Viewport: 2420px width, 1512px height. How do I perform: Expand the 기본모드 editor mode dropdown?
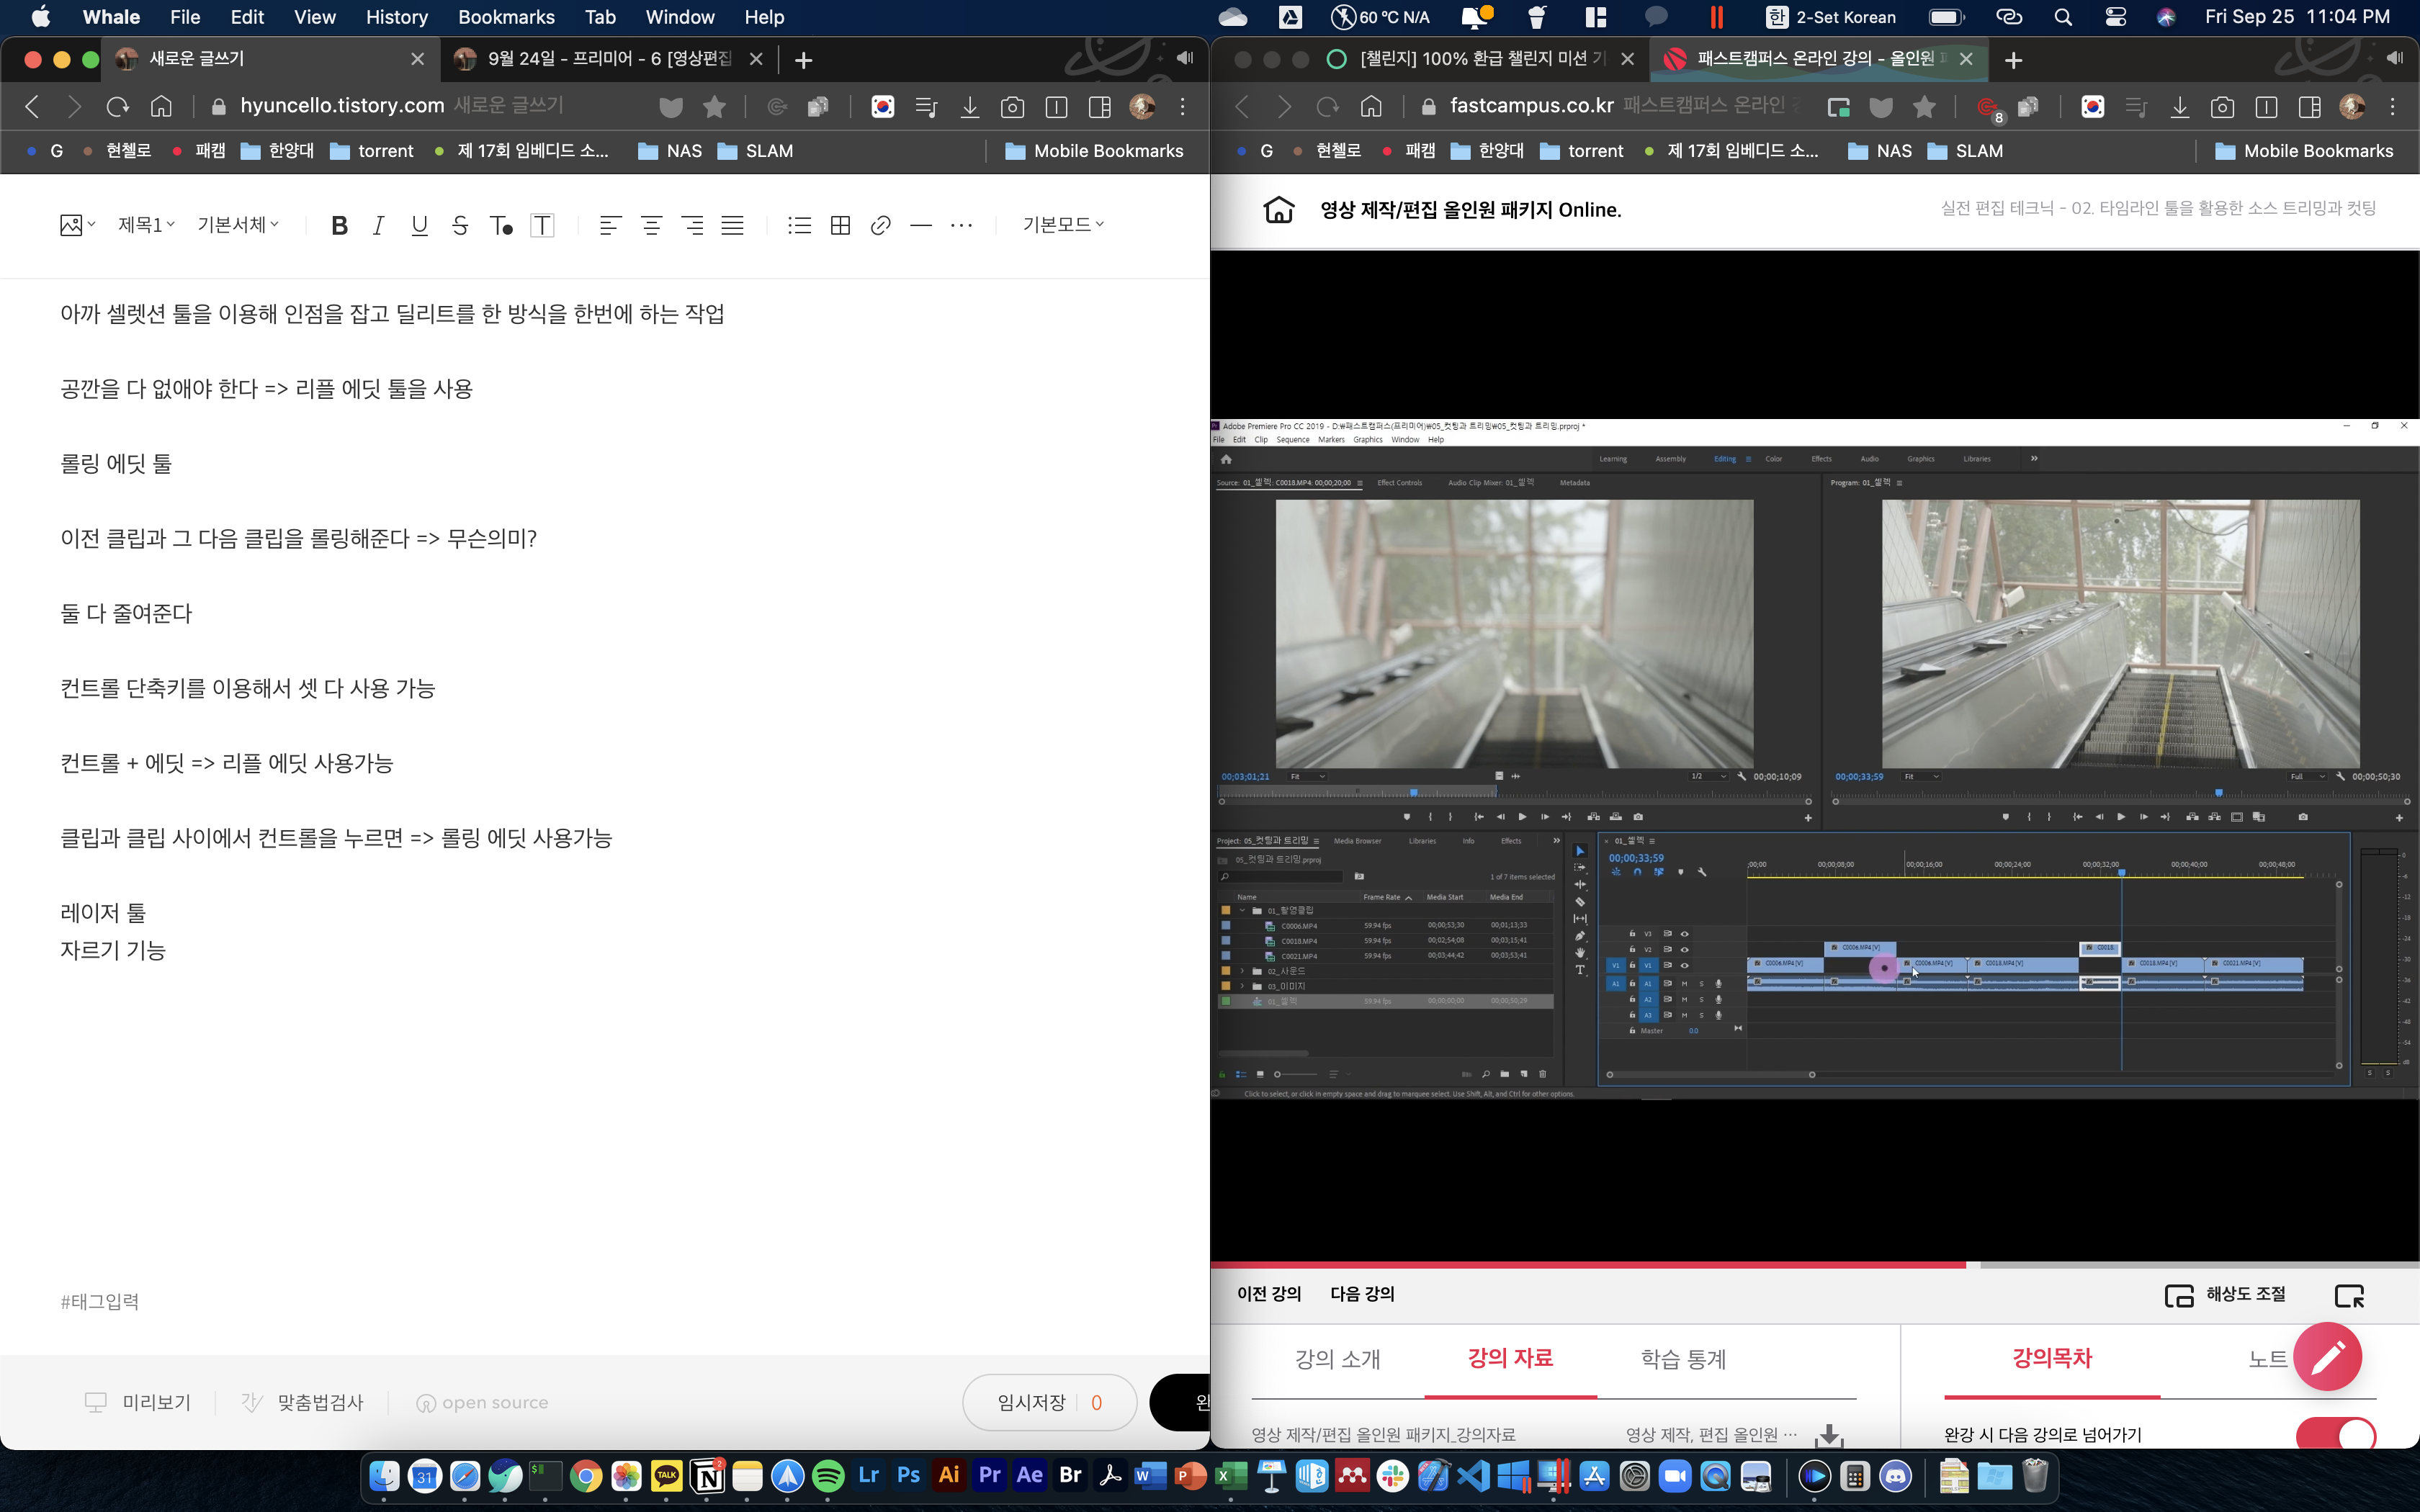(x=1062, y=225)
